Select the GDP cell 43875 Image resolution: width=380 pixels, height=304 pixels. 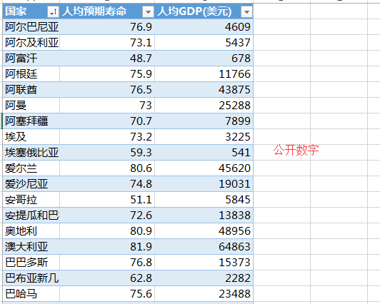(204, 90)
